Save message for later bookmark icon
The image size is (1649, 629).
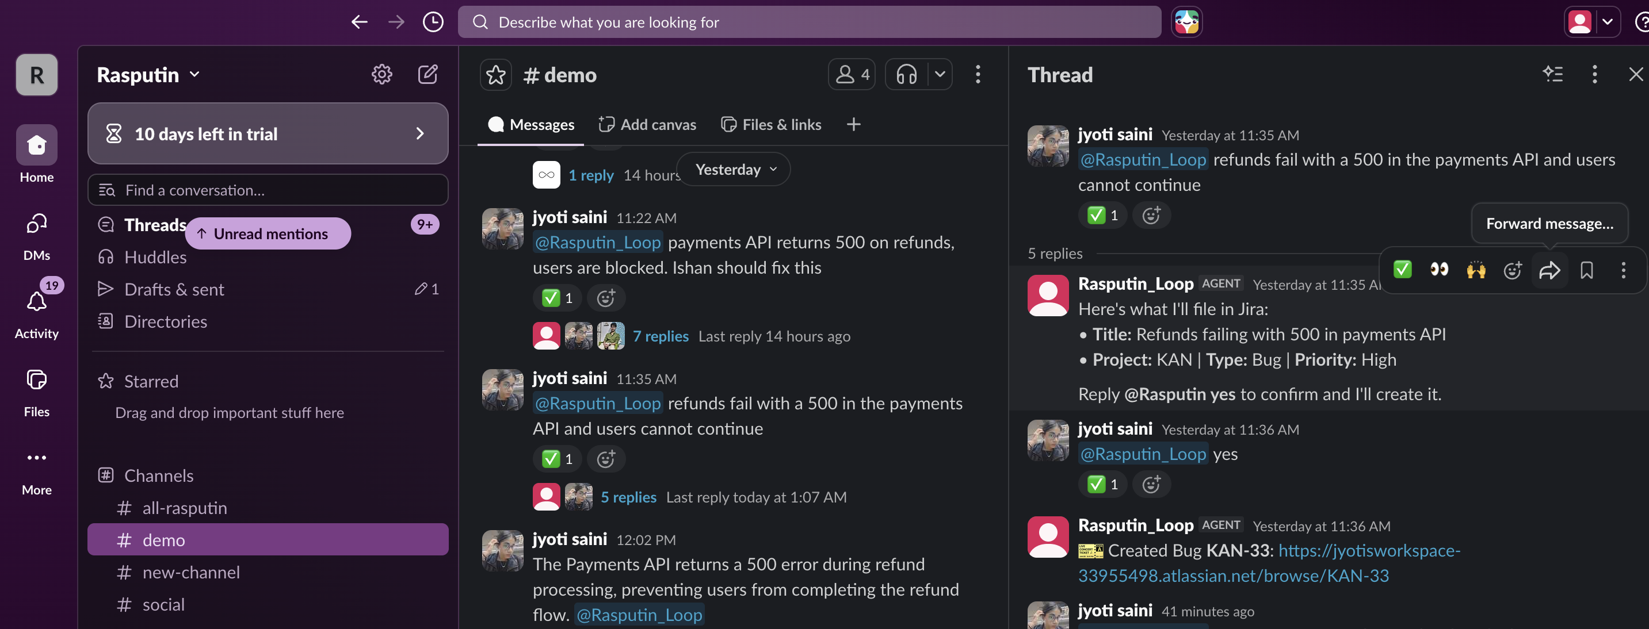coord(1586,270)
